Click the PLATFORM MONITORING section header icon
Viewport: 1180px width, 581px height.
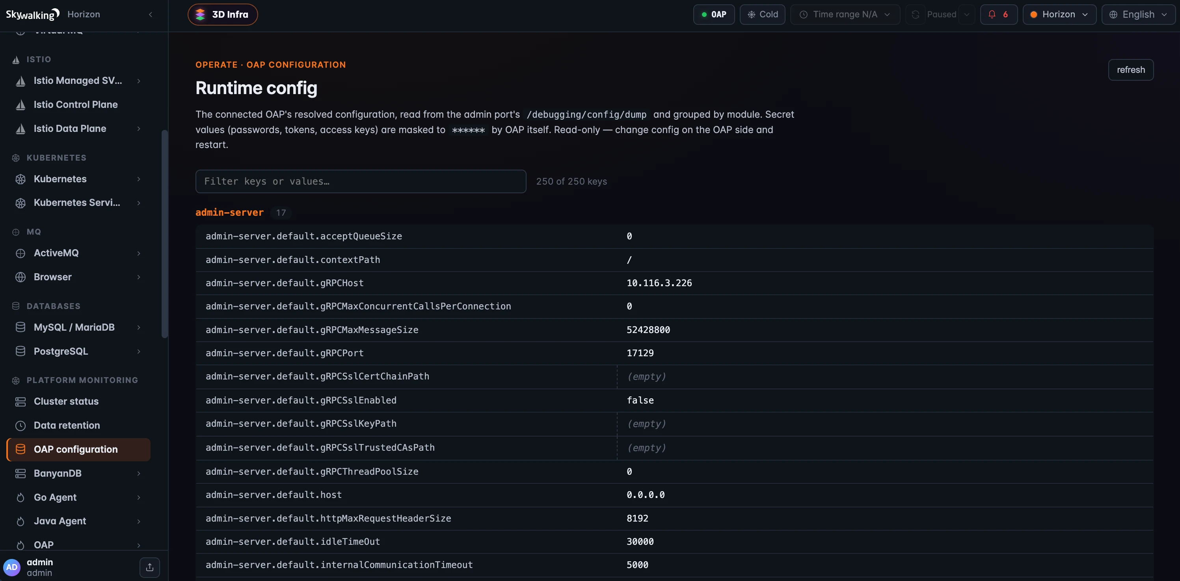tap(16, 381)
